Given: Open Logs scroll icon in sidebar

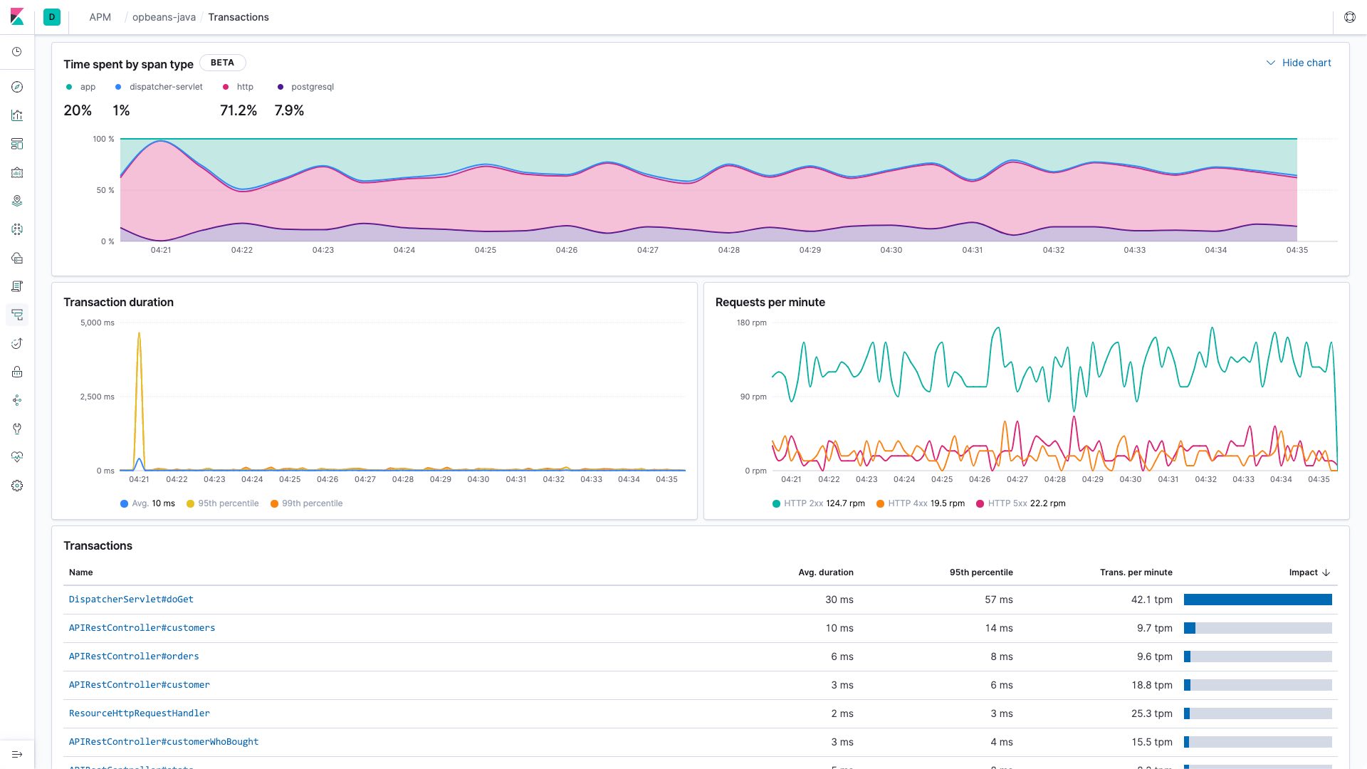Looking at the screenshot, I should pos(17,286).
